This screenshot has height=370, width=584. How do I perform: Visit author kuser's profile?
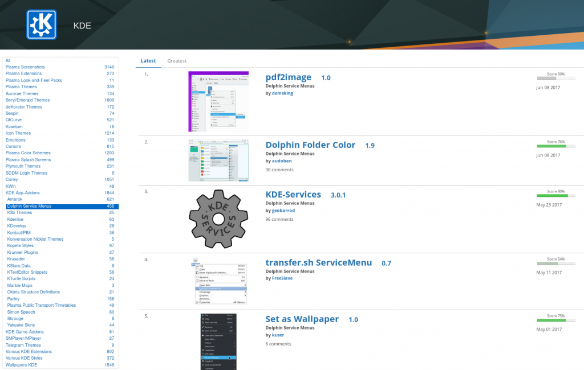point(278,335)
